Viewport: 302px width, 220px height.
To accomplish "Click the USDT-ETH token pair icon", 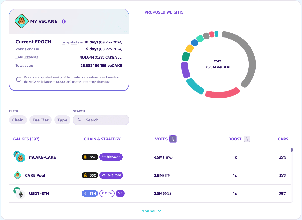I will 19,193.
